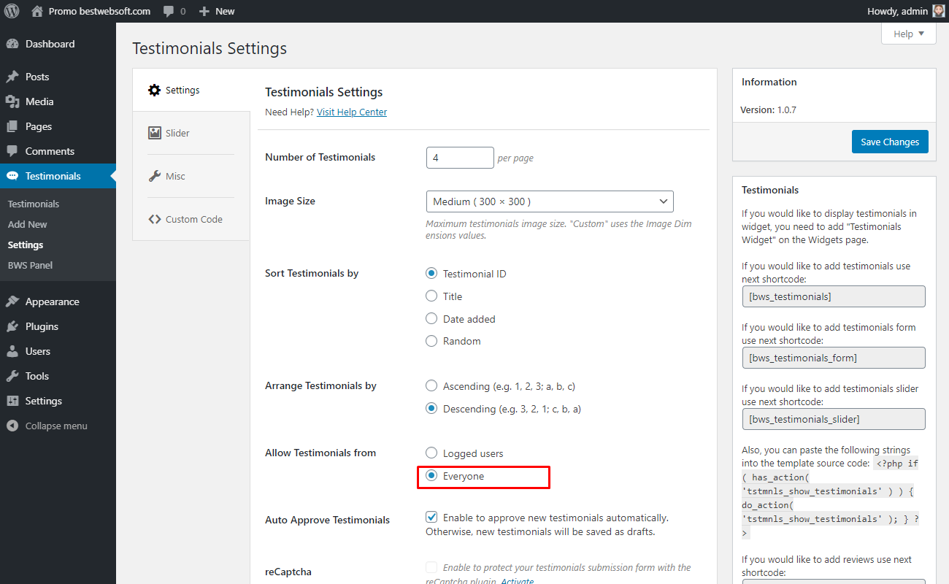Click the Number of Testimonials field
This screenshot has height=584, width=949.
click(x=460, y=158)
